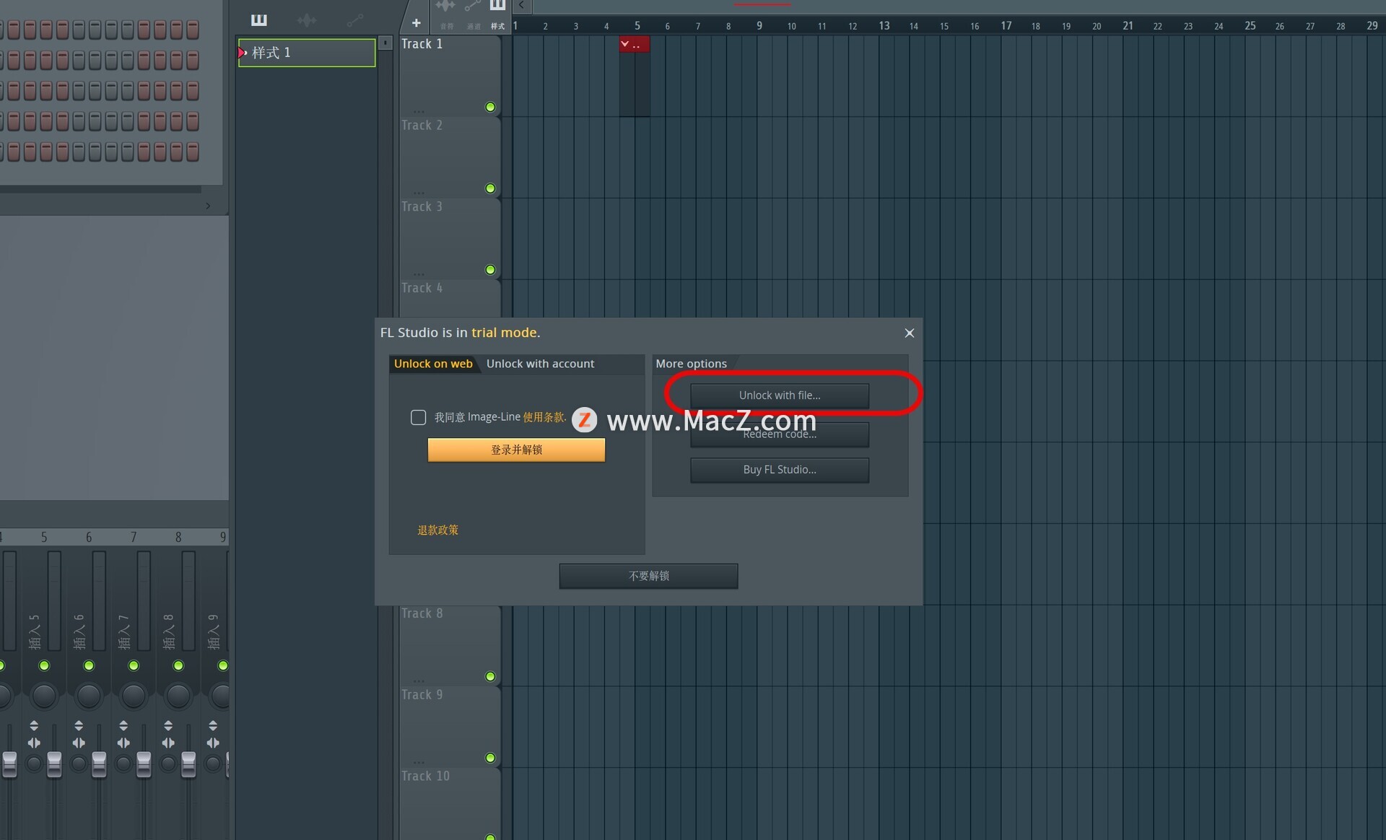Click the stereo separation knob on insert 7
The height and width of the screenshot is (840, 1386).
click(x=123, y=764)
